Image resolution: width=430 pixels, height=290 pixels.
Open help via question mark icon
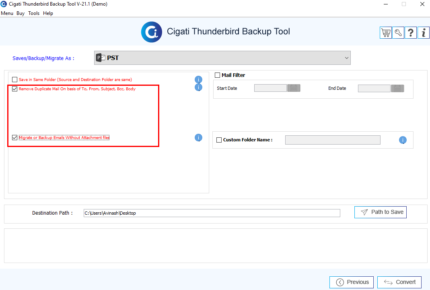click(x=411, y=33)
